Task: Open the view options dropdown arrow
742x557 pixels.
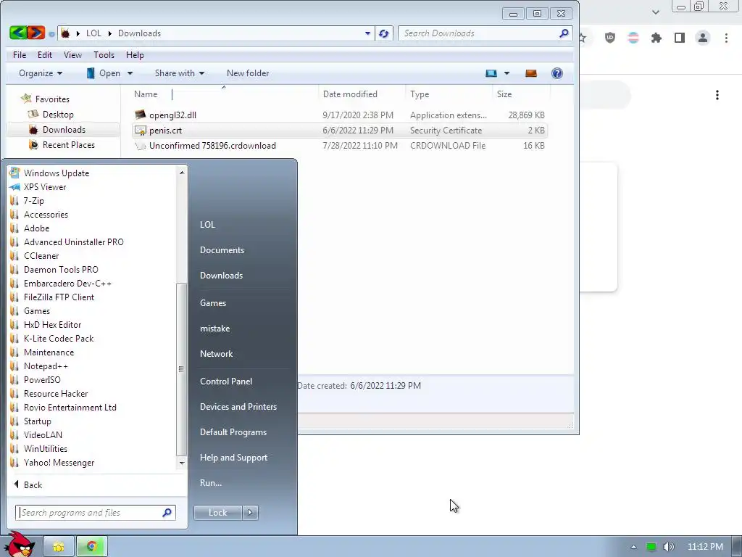Action: (507, 73)
